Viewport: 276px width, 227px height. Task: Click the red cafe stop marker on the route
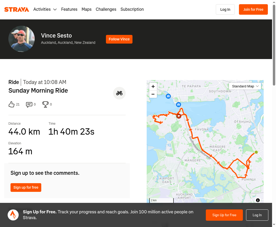(179, 116)
